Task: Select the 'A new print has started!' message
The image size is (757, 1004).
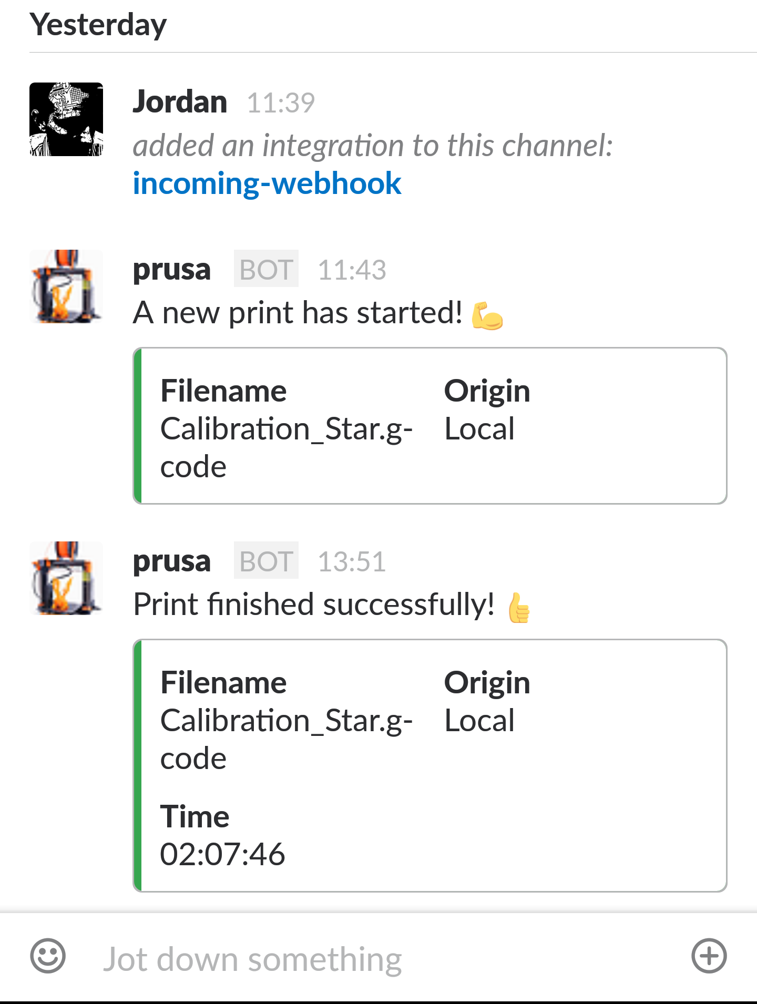Action: pos(297,313)
